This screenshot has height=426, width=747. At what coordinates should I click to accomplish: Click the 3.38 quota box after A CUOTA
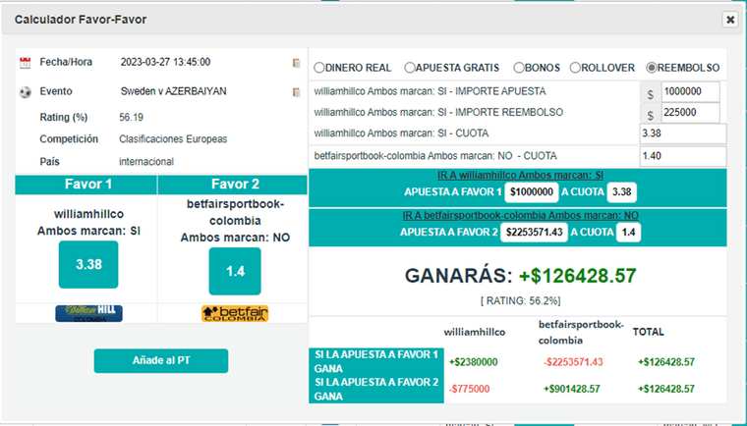[x=622, y=192]
